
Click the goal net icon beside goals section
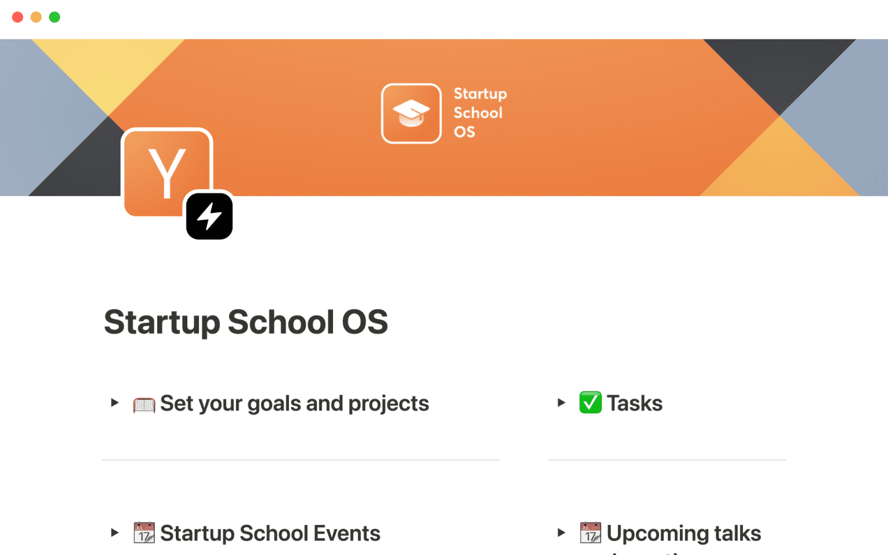pos(145,404)
